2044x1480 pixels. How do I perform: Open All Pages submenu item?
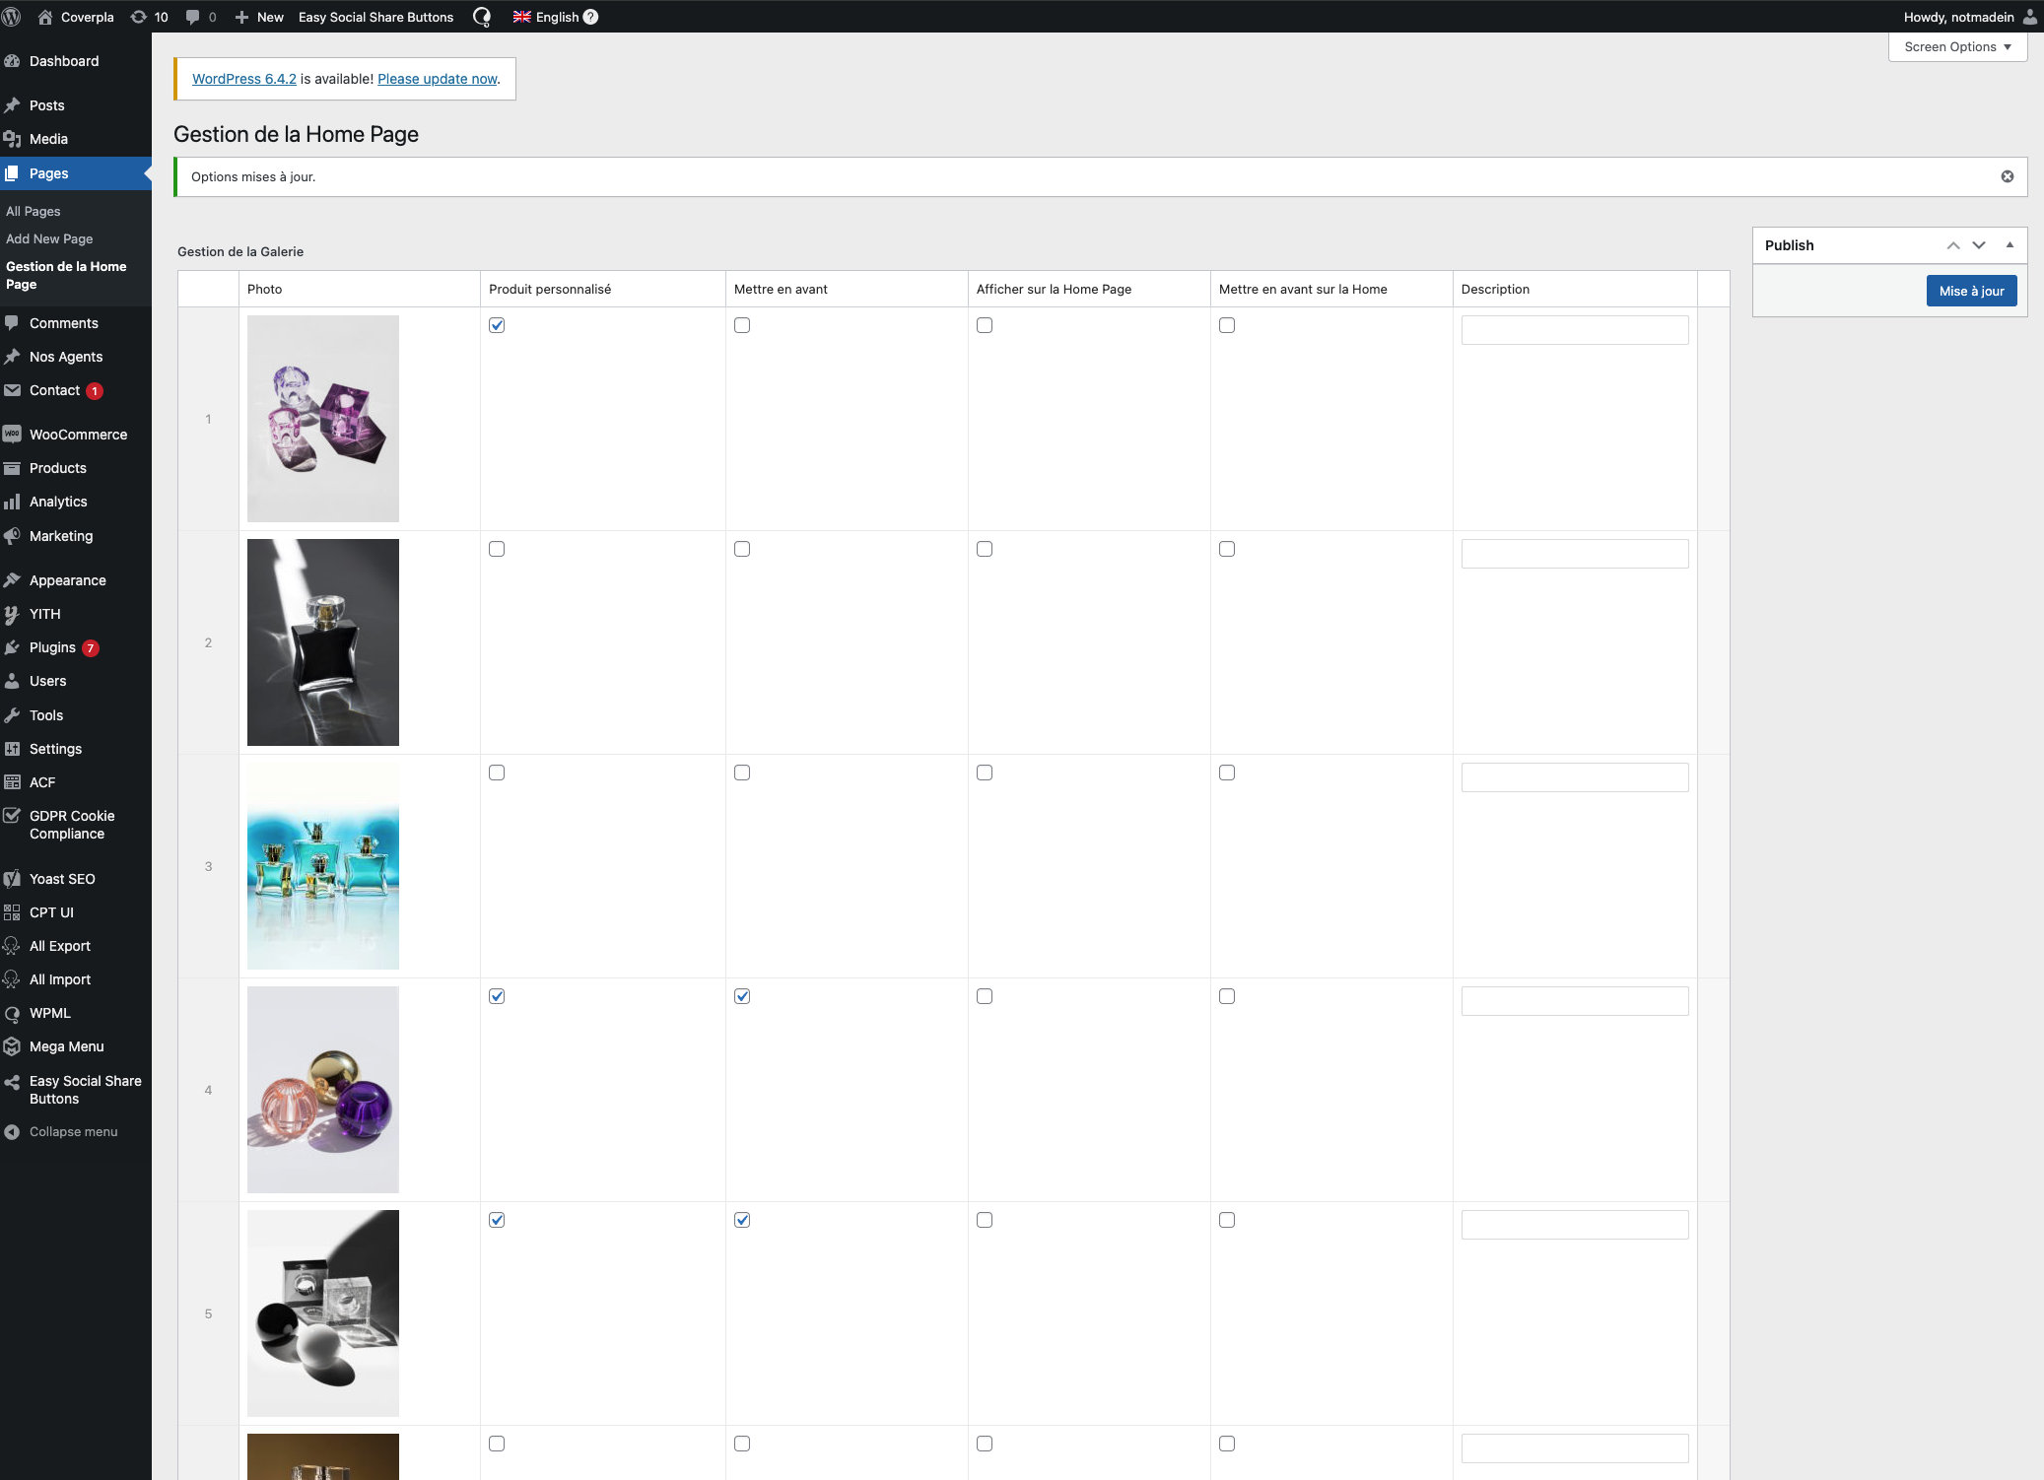coord(34,211)
